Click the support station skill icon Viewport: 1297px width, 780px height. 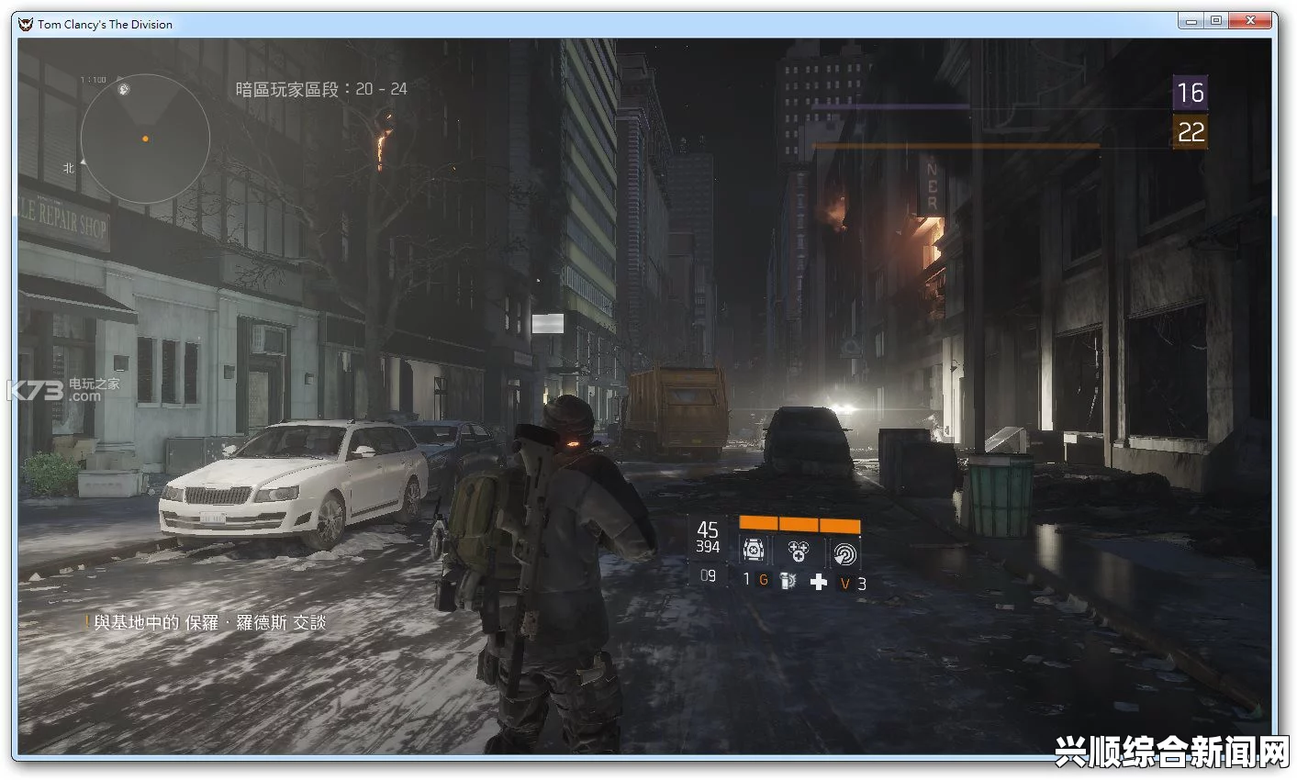click(x=754, y=551)
